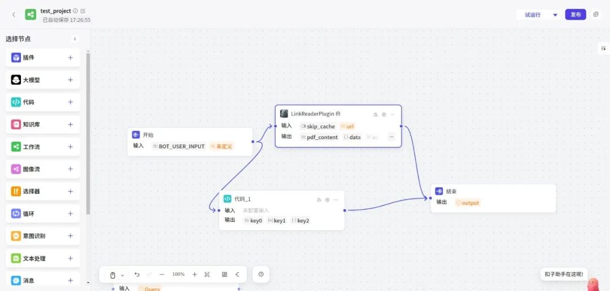Click key0 output of 代码_1
The height and width of the screenshot is (291, 610).
(x=254, y=221)
